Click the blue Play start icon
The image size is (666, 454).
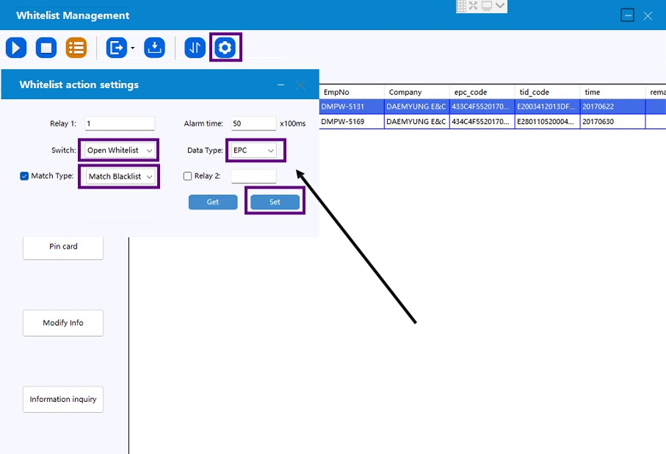pos(16,48)
